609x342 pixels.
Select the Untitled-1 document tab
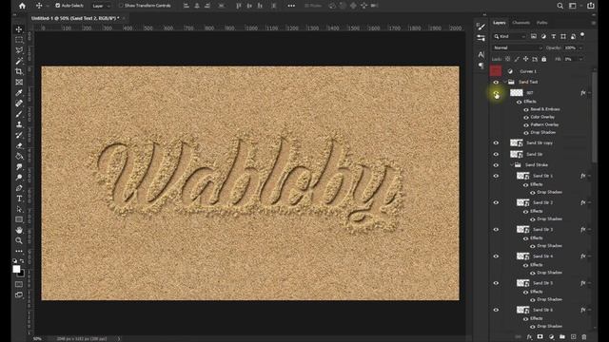coord(75,18)
